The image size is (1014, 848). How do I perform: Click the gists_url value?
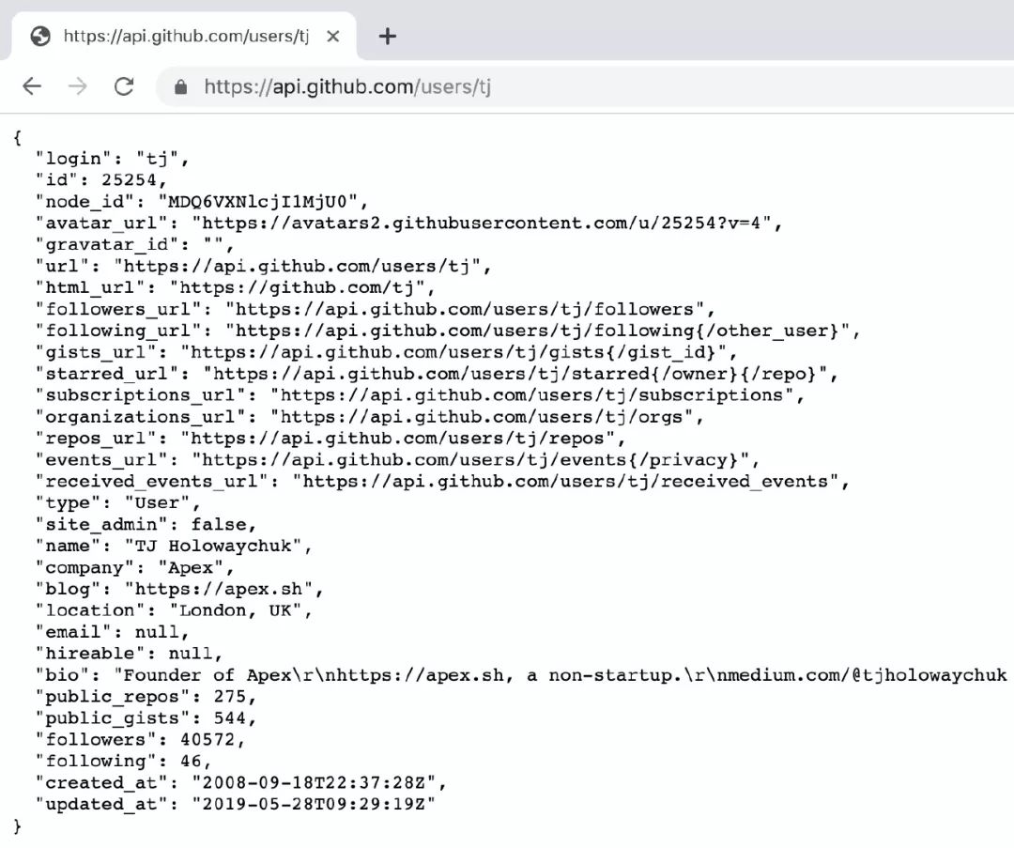pyautogui.click(x=454, y=352)
